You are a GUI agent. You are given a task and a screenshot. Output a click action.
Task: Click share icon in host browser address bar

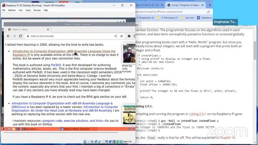click(208, 12)
